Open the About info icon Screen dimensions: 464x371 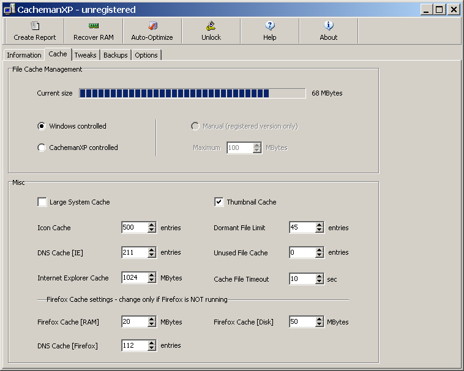pos(329,26)
